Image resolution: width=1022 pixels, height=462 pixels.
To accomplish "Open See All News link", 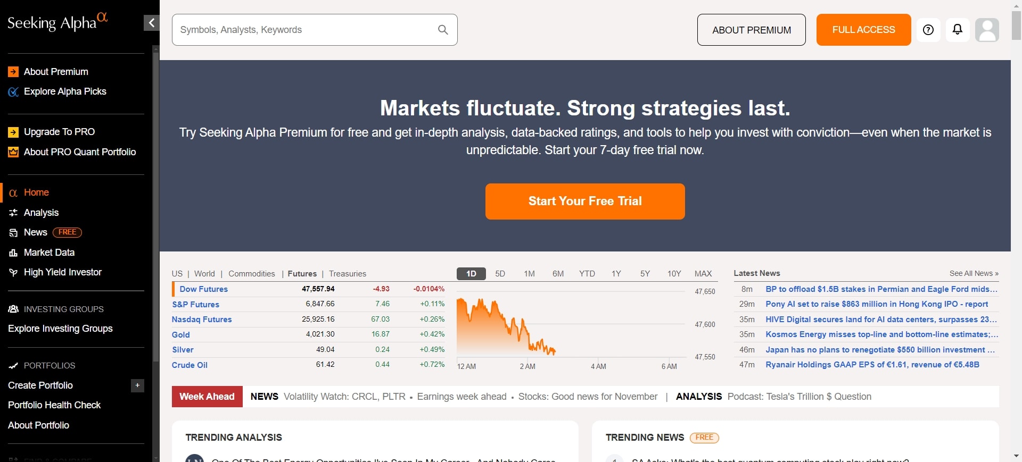I will tap(974, 273).
